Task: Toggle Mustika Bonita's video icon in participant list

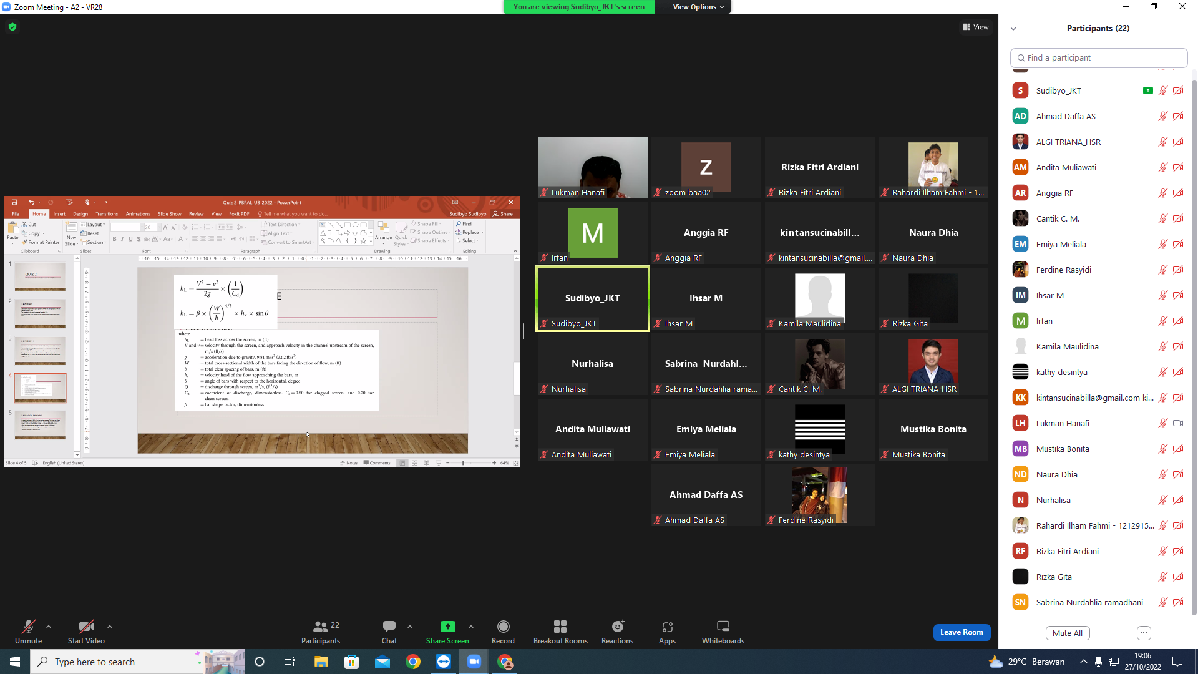Action: (x=1178, y=449)
